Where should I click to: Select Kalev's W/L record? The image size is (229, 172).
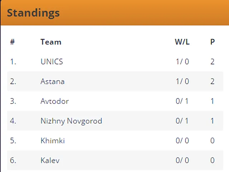pyautogui.click(x=182, y=160)
